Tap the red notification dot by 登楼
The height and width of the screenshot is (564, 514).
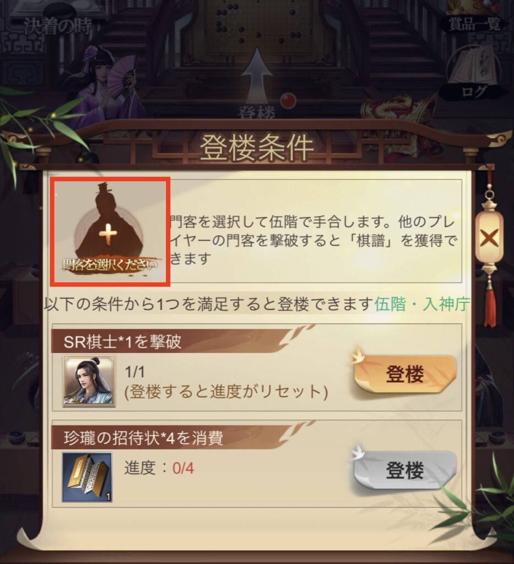(x=288, y=100)
